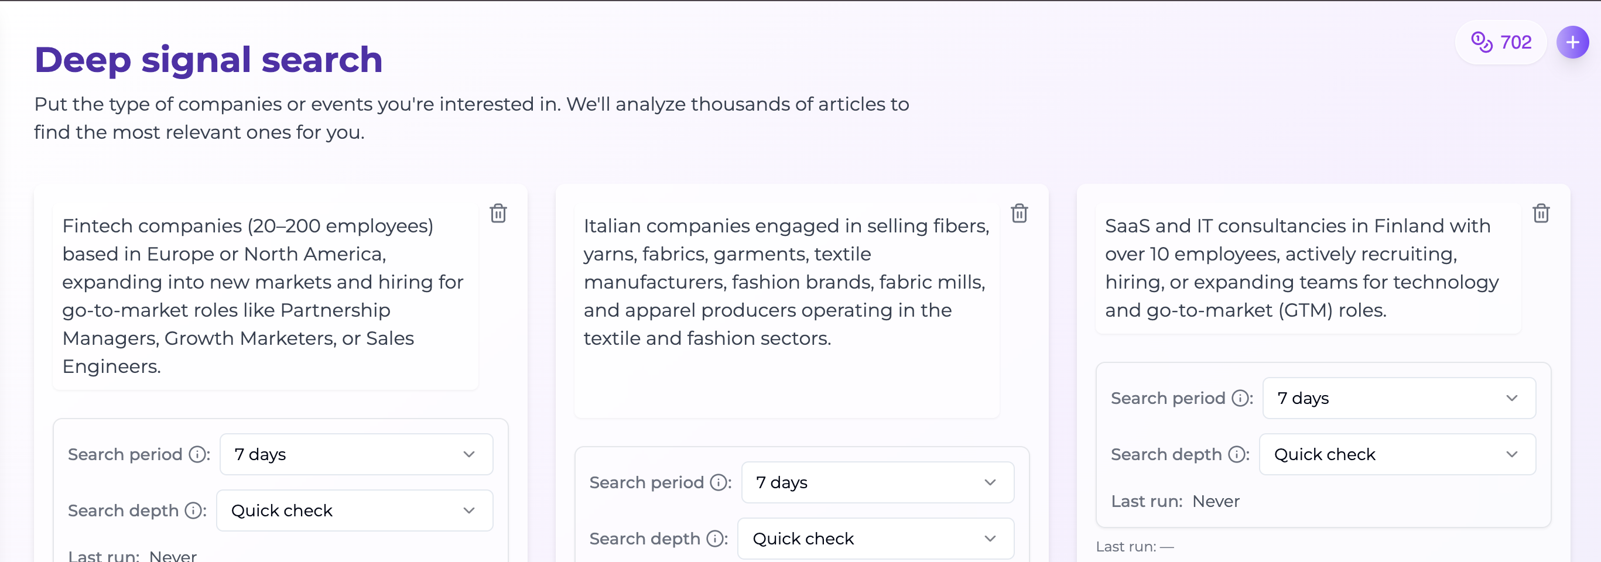Image resolution: width=1601 pixels, height=562 pixels.
Task: Delete the Fintech companies search card
Action: [498, 213]
